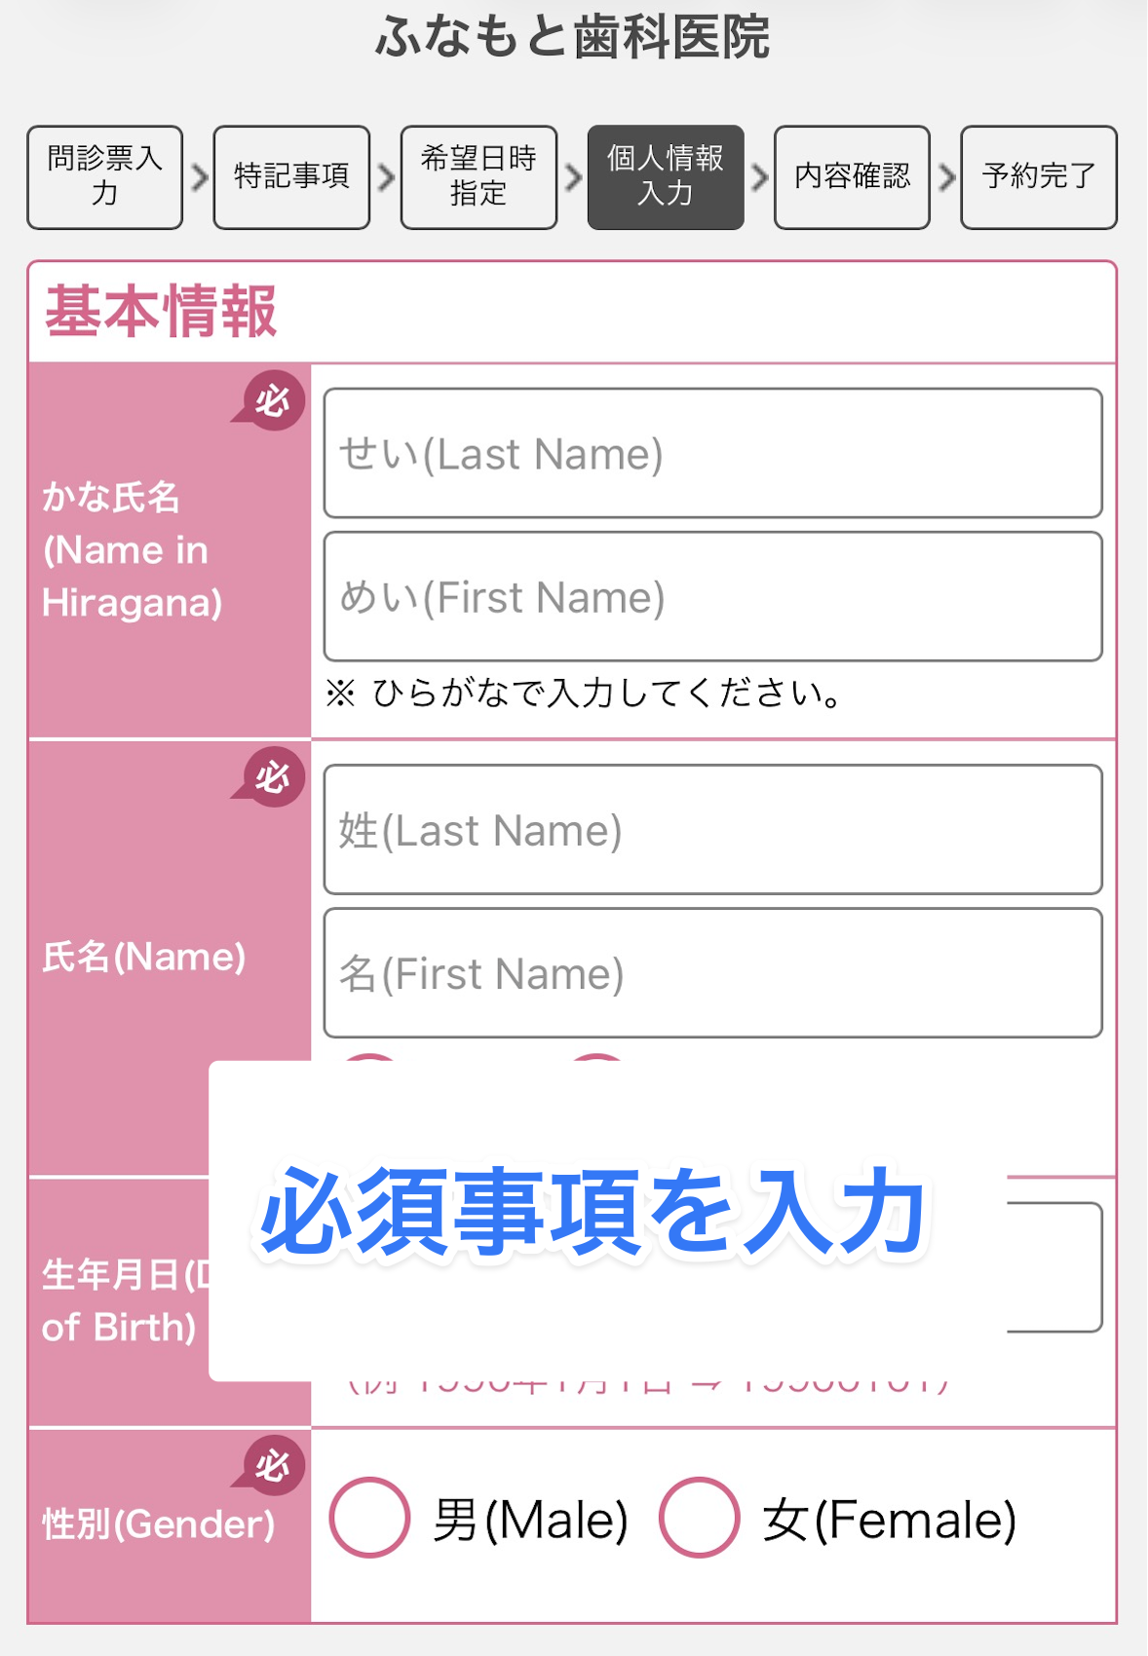The image size is (1148, 1656).
Task: Select the 男(Male) radio button
Action: coord(369,1518)
